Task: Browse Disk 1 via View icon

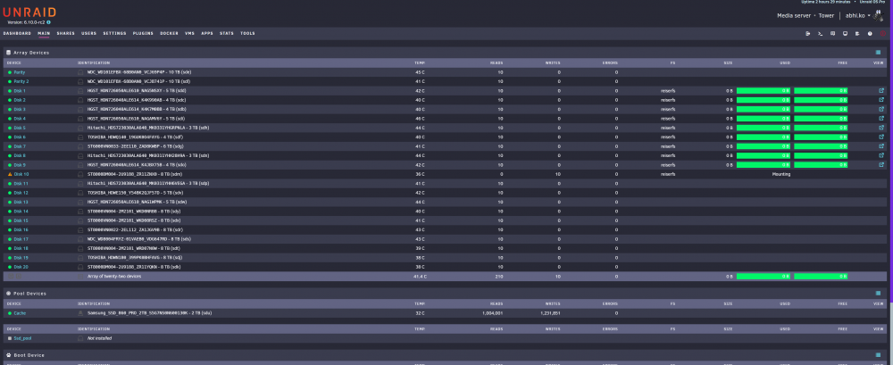Action: coord(881,90)
